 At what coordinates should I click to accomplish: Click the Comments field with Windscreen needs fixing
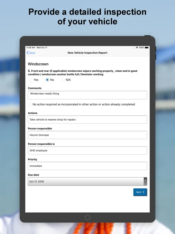click(87, 95)
